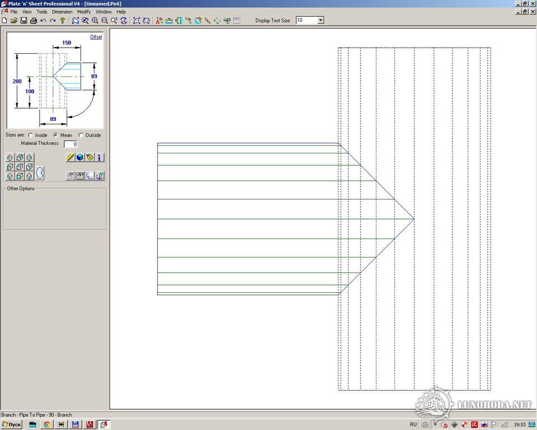The height and width of the screenshot is (430, 537).
Task: Click the Plate 'n' Sheet taskbar button
Action: [x=104, y=424]
